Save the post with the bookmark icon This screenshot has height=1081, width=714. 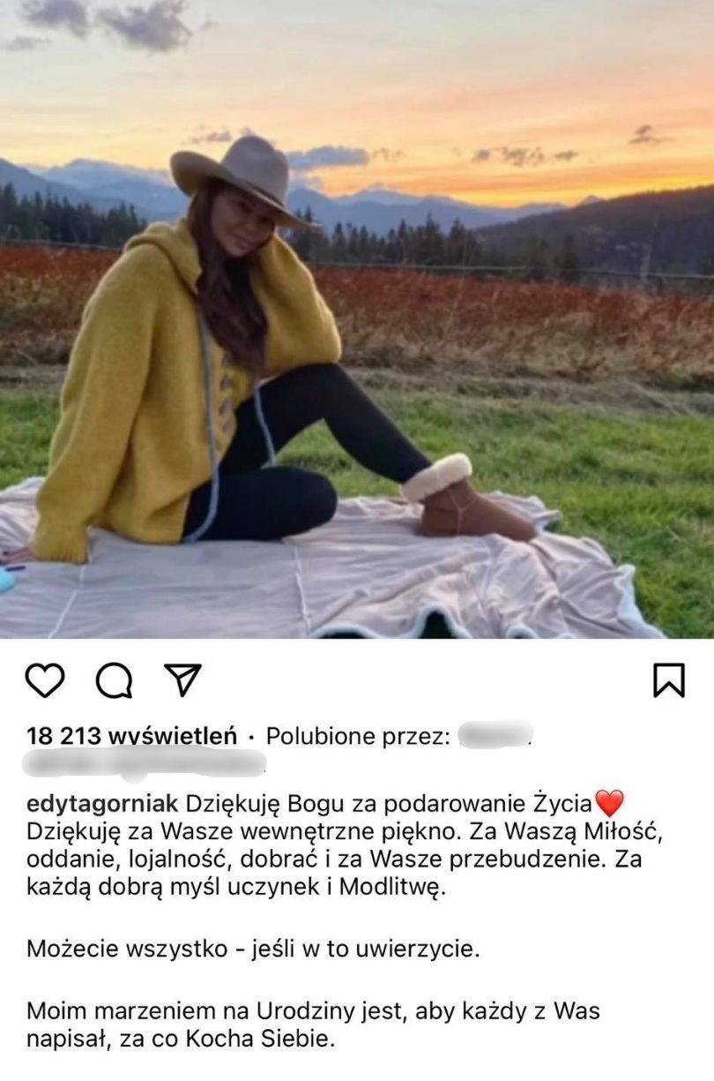click(x=669, y=680)
